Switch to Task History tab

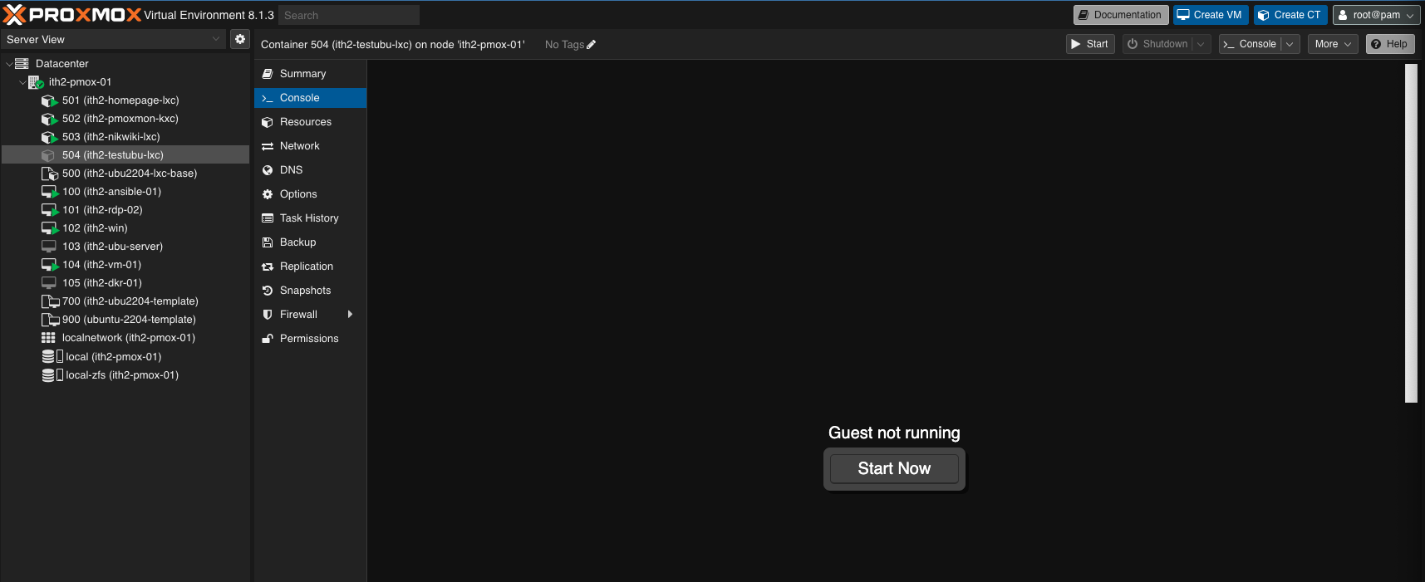(310, 218)
